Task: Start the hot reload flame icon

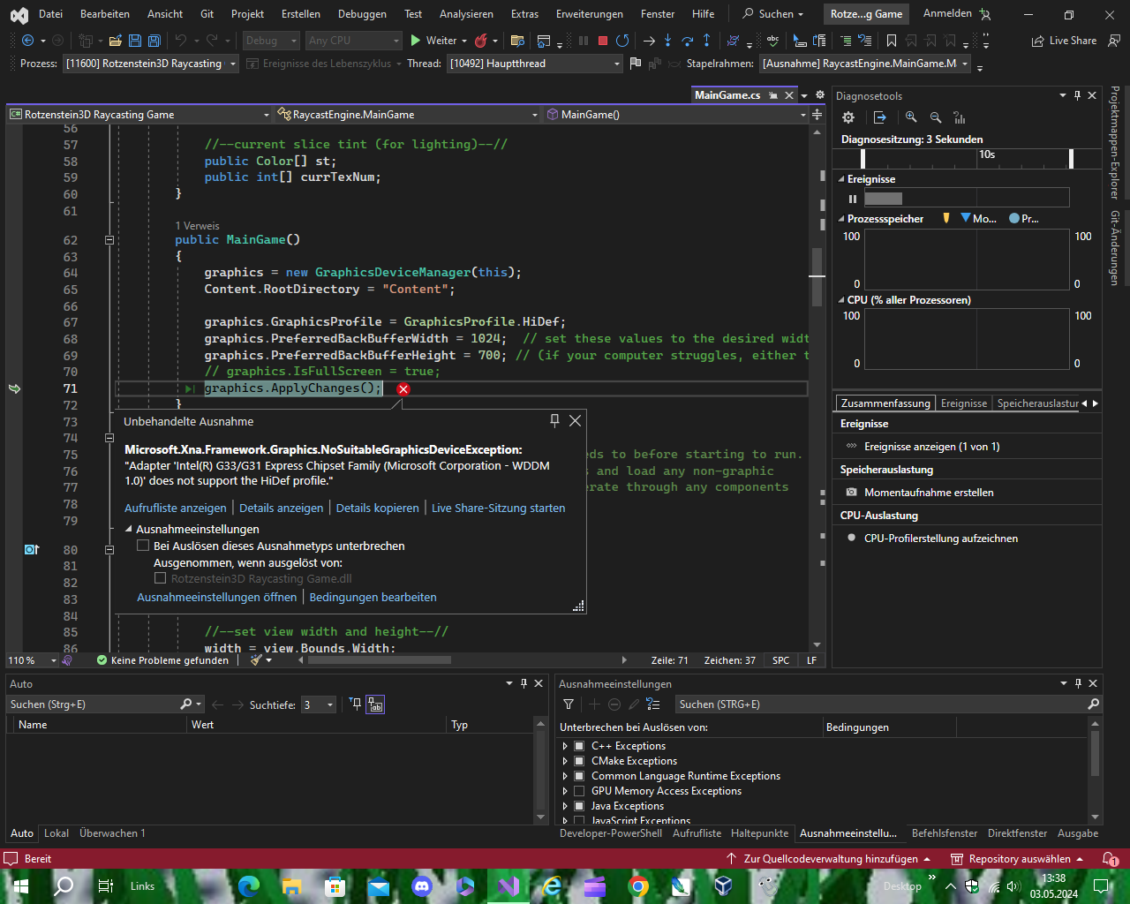Action: click(482, 41)
